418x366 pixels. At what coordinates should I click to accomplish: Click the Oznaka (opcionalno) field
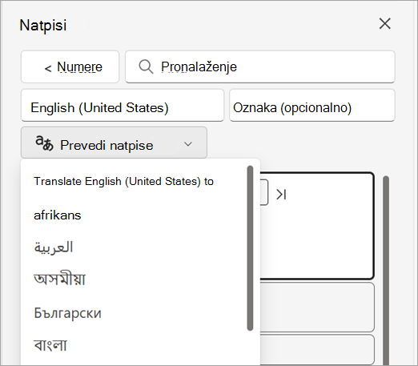pyautogui.click(x=312, y=106)
